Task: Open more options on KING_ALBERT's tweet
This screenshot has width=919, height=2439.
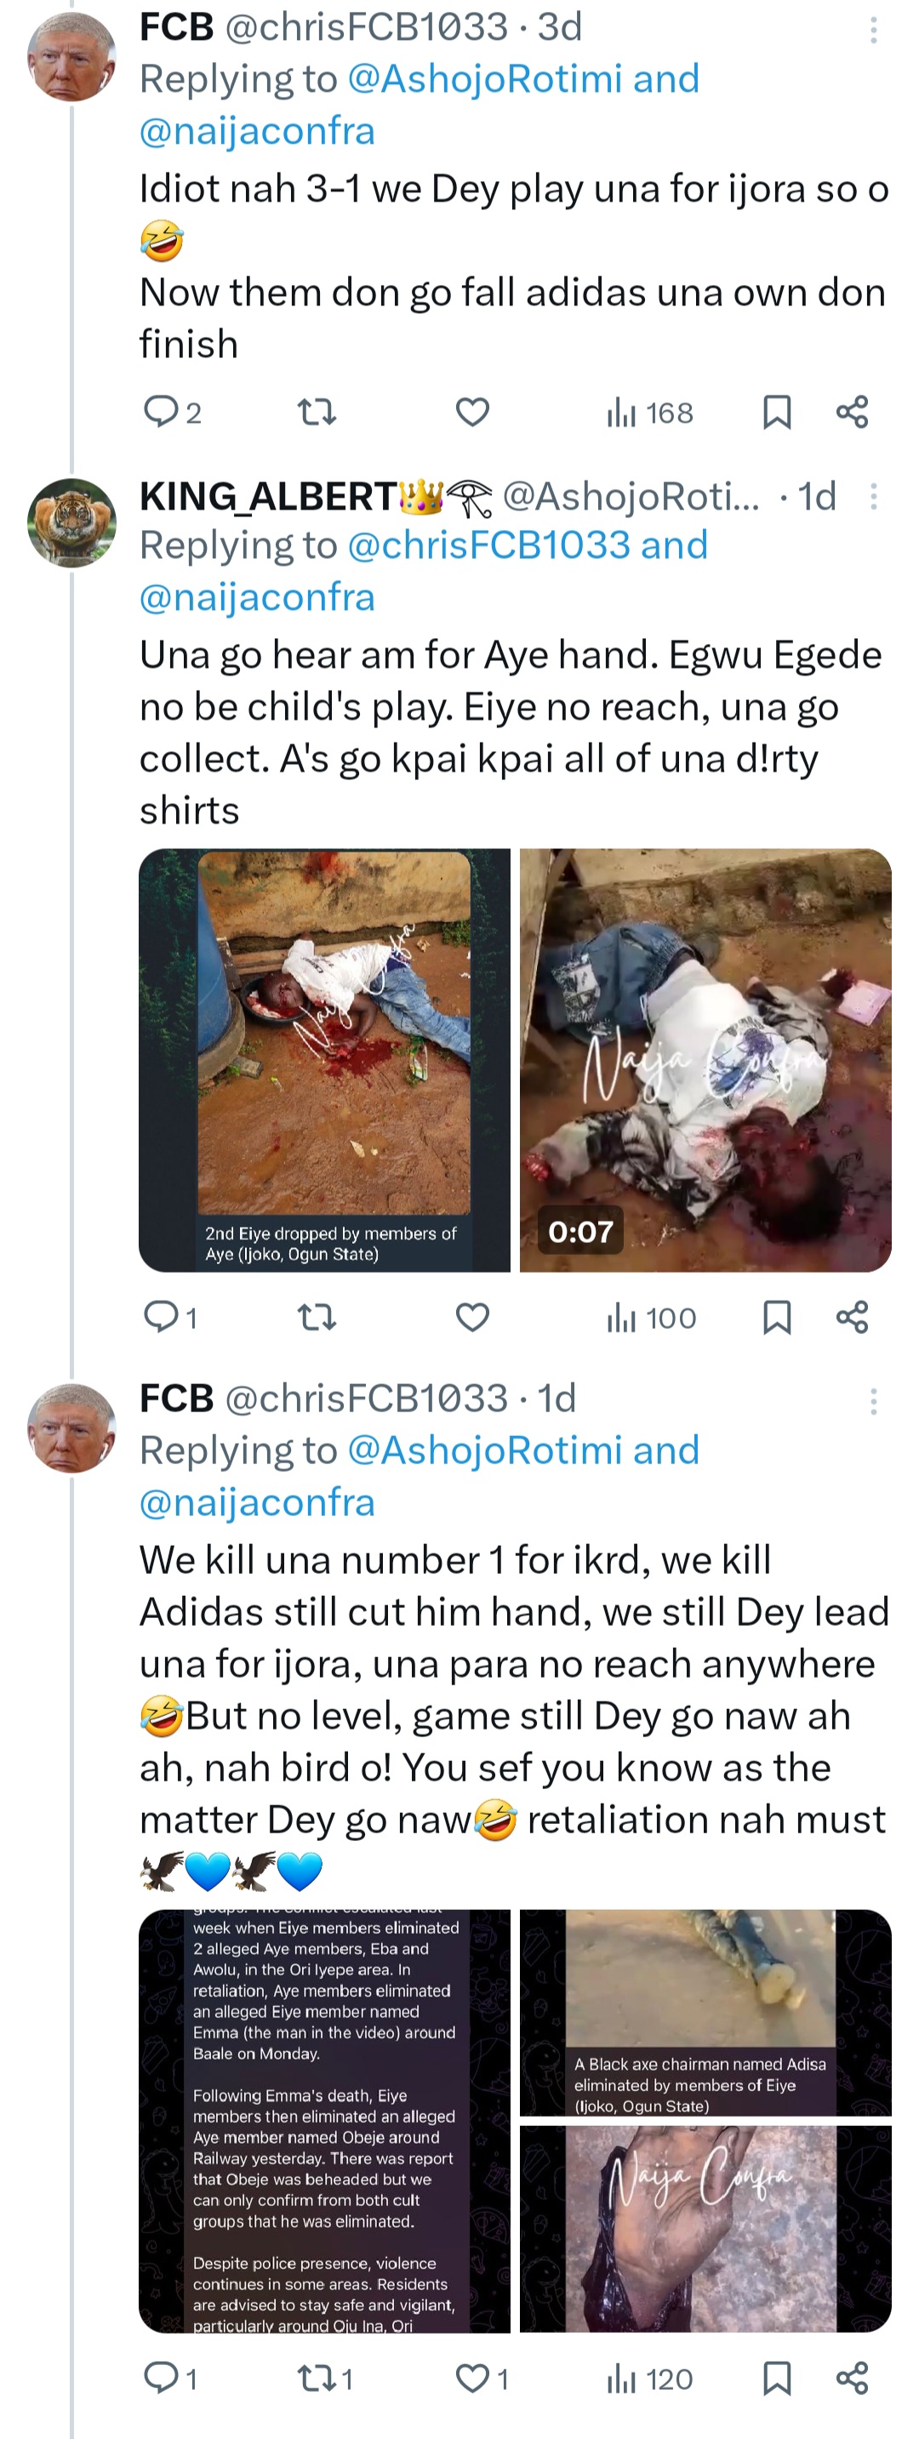Action: pos(872,497)
